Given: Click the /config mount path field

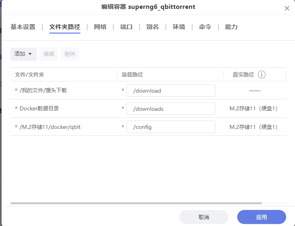Looking at the screenshot, I should 171,127.
